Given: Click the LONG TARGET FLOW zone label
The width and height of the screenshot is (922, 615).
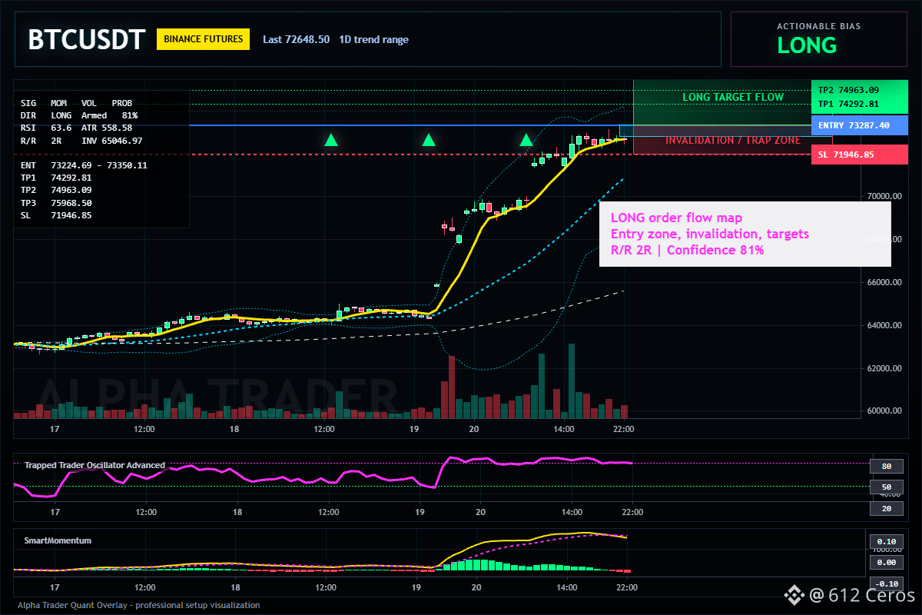Looking at the screenshot, I should pyautogui.click(x=733, y=97).
